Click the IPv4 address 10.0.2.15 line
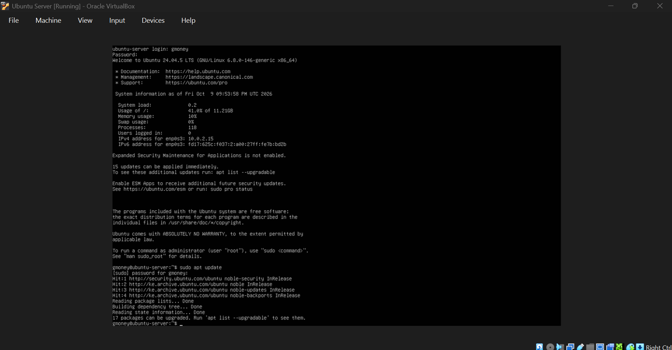The width and height of the screenshot is (672, 350). (x=166, y=139)
